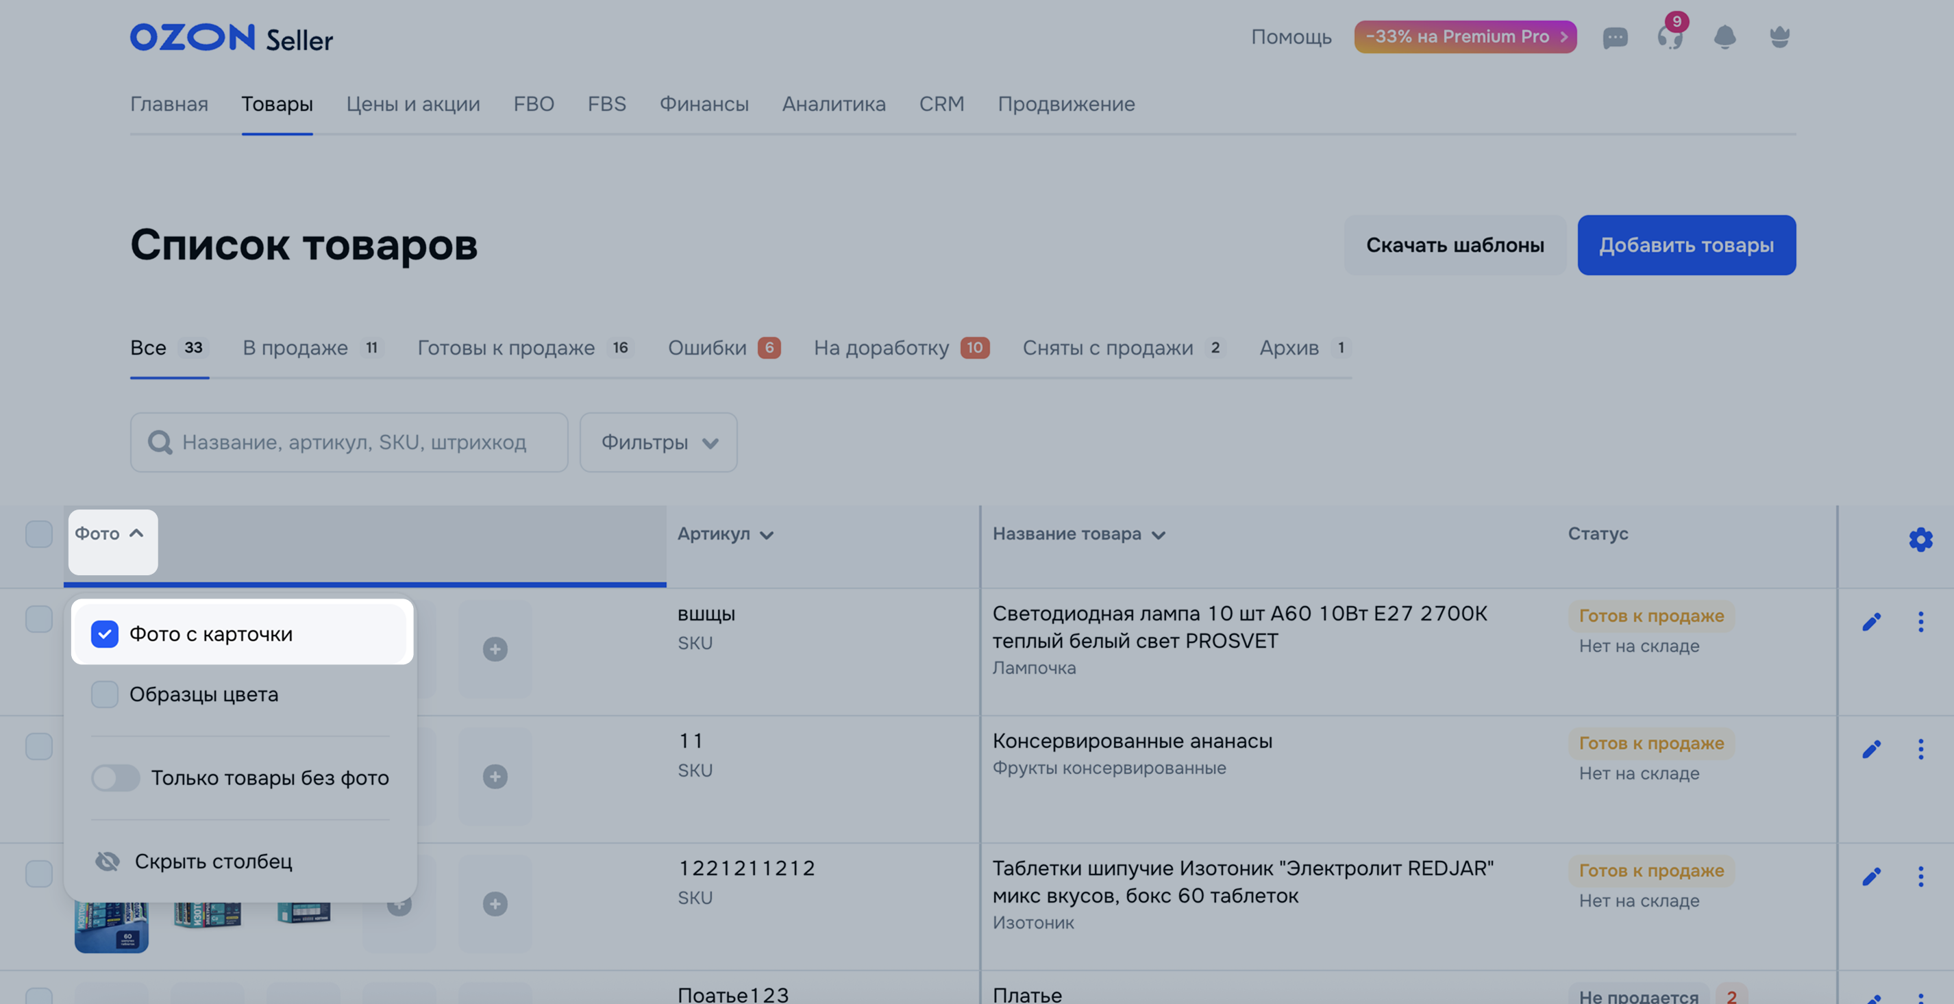The height and width of the screenshot is (1004, 1954).
Task: Open the chat messages icon
Action: (1615, 37)
